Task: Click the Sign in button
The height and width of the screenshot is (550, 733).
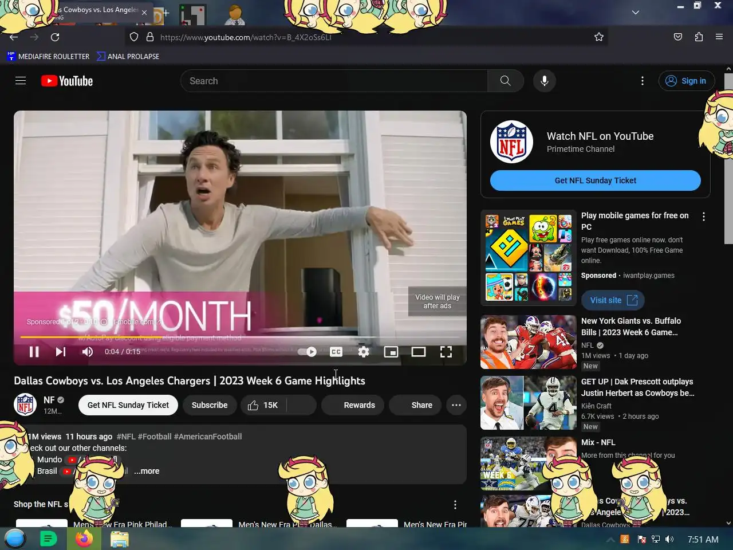Action: click(x=687, y=81)
